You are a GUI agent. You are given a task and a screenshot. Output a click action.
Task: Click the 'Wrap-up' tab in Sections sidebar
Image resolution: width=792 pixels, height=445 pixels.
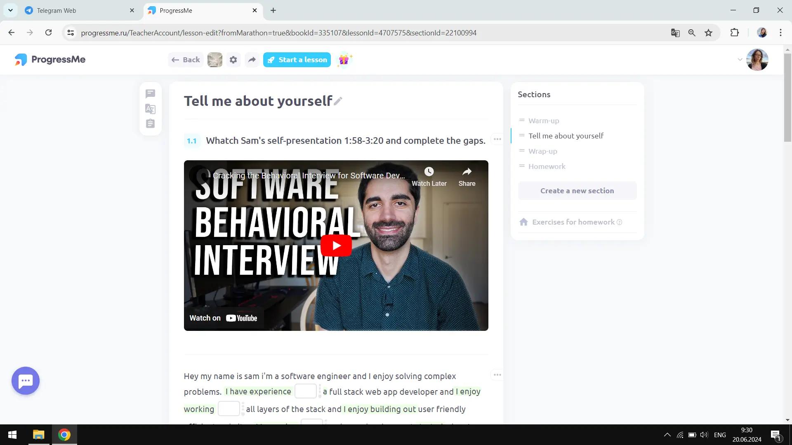(x=543, y=150)
